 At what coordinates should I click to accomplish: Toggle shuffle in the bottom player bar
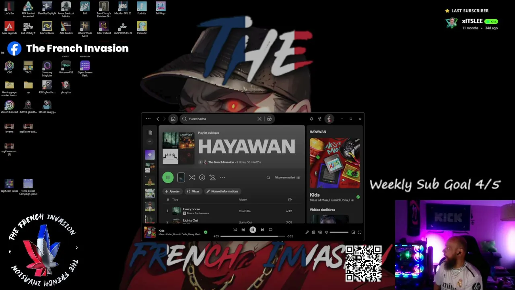[x=235, y=230]
